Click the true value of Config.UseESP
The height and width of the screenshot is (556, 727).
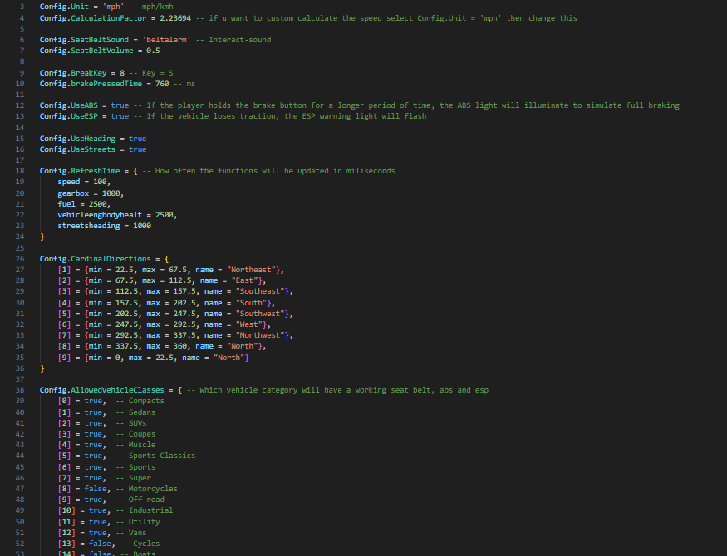(x=120, y=116)
